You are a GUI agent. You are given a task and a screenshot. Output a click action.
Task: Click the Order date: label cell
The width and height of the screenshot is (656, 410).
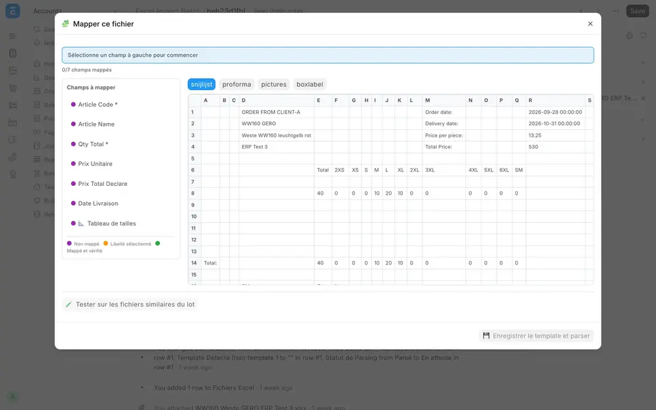pyautogui.click(x=444, y=112)
